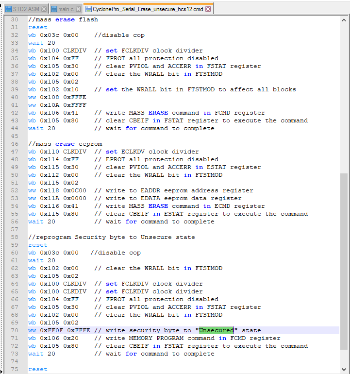350x374 pixels.
Task: Click 'wb 0x115 0x02' on line 51
Action: [x=53, y=183]
